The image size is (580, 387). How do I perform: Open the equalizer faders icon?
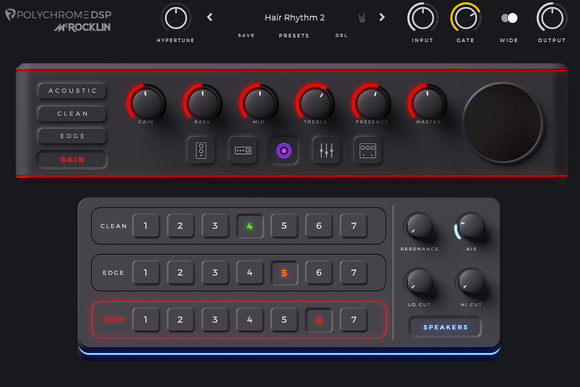click(x=326, y=150)
